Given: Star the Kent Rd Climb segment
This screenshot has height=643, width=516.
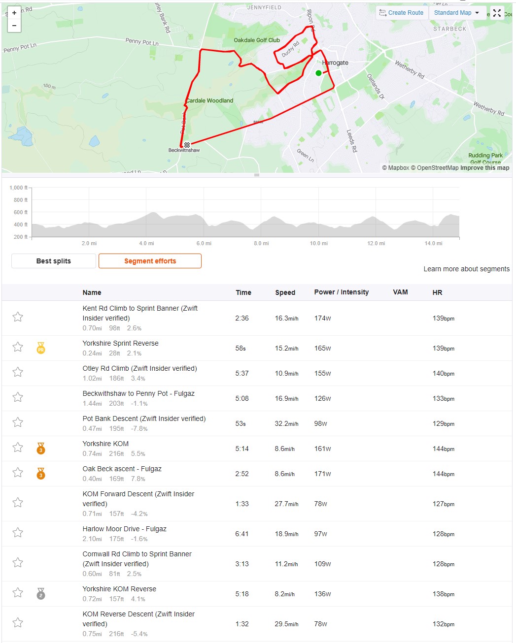Looking at the screenshot, I should coord(18,317).
